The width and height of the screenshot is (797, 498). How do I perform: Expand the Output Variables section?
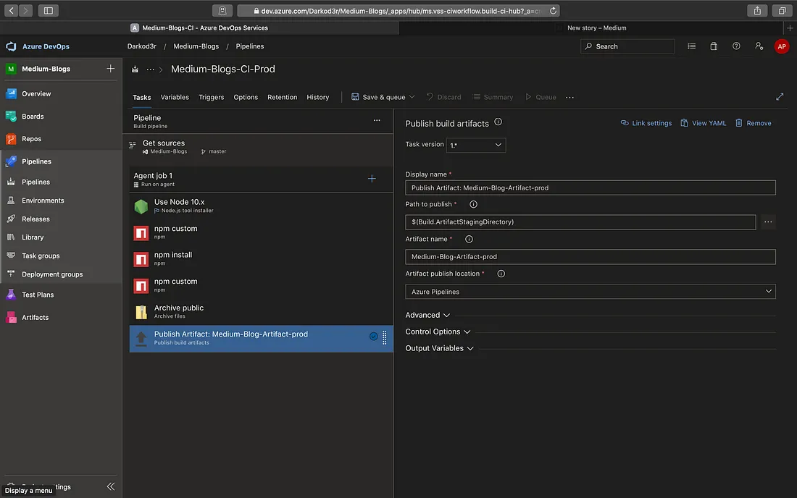click(x=439, y=348)
